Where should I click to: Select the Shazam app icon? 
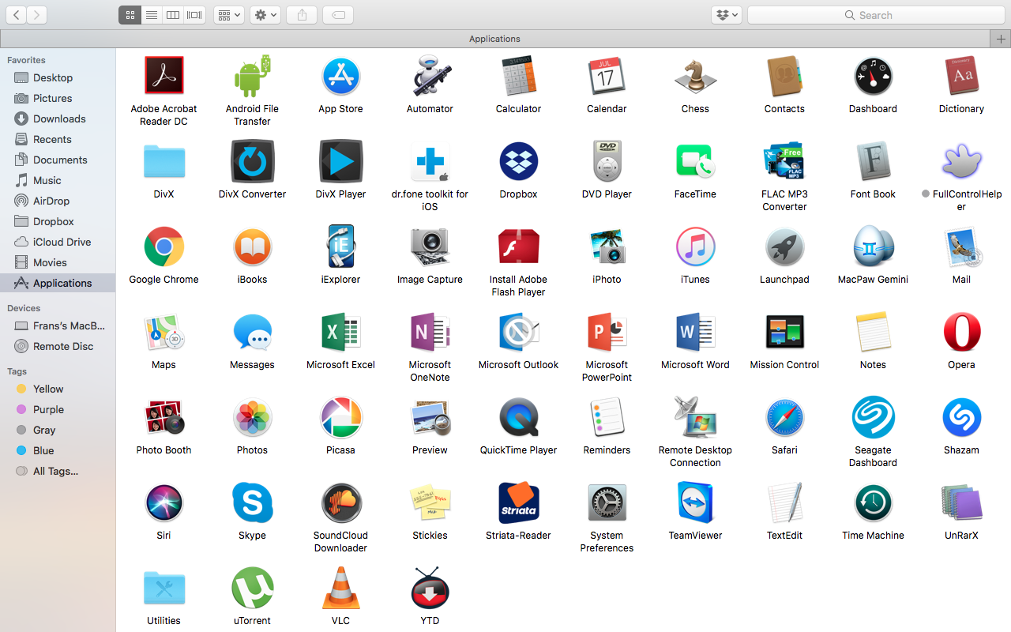[961, 417]
